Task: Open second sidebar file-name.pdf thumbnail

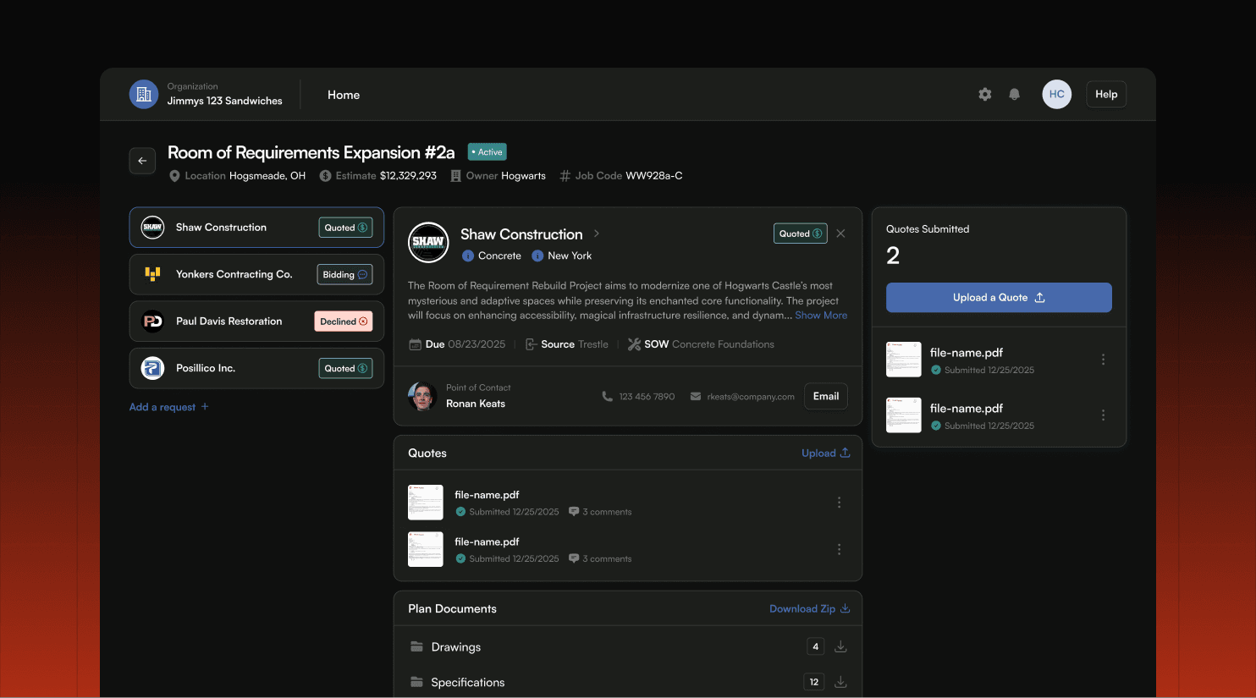Action: 904,415
